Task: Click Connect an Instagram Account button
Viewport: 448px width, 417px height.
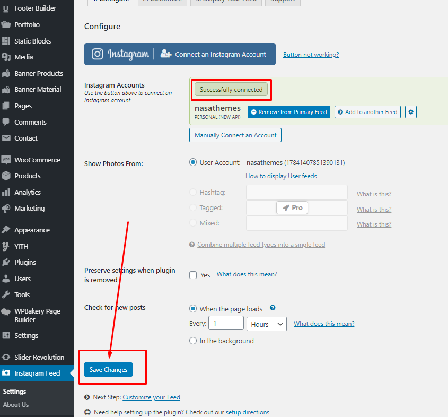Action: point(180,54)
